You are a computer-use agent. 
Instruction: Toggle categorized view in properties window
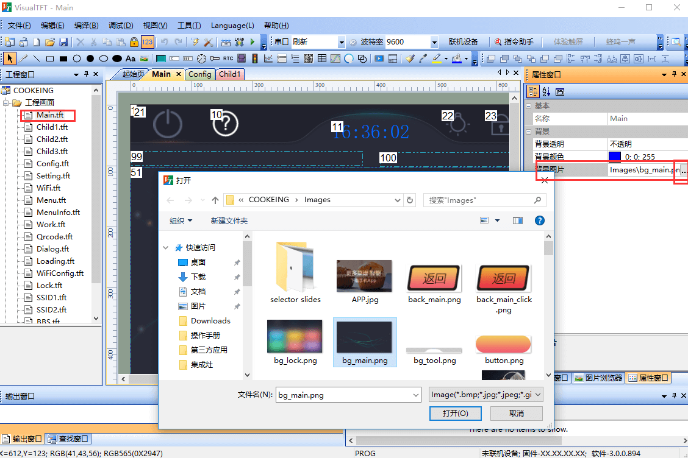[x=533, y=91]
